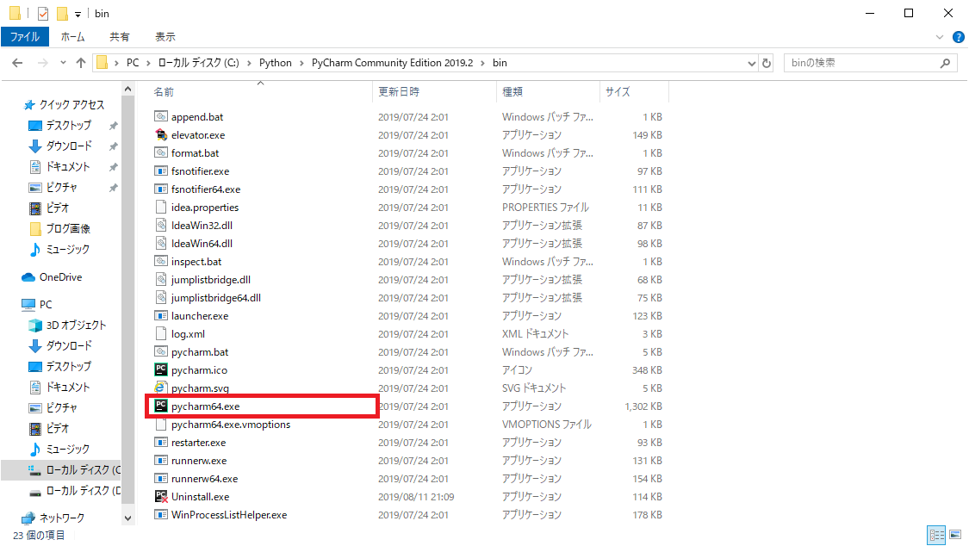Sort by 更新日時 column header
This screenshot has width=969, height=546.
434,91
